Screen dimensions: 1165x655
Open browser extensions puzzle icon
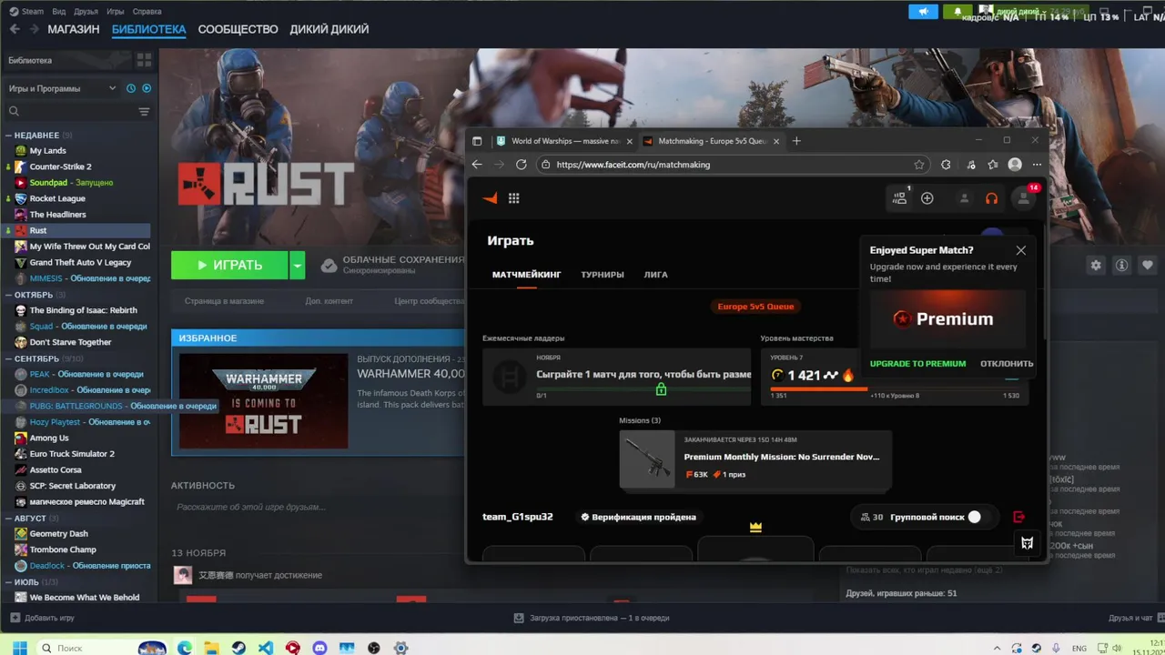point(946,165)
